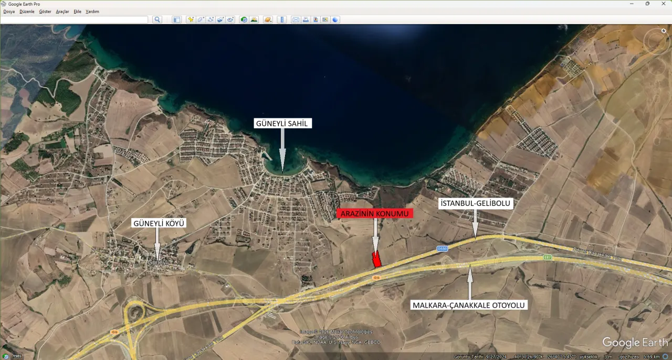The width and height of the screenshot is (672, 360).
Task: Click the streaming status circle icon
Action: click(665, 356)
